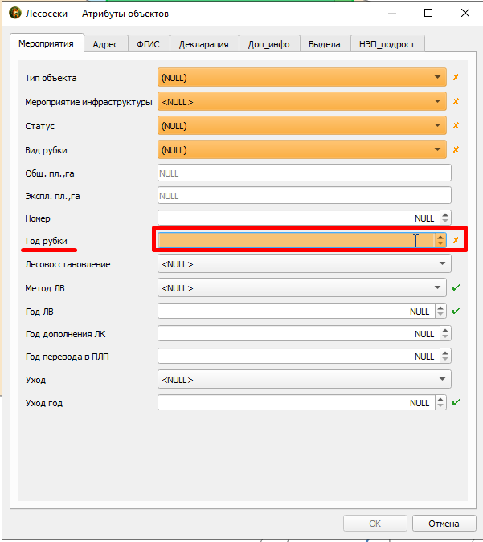Click constraint warning icon beside Вид рубки

(456, 149)
